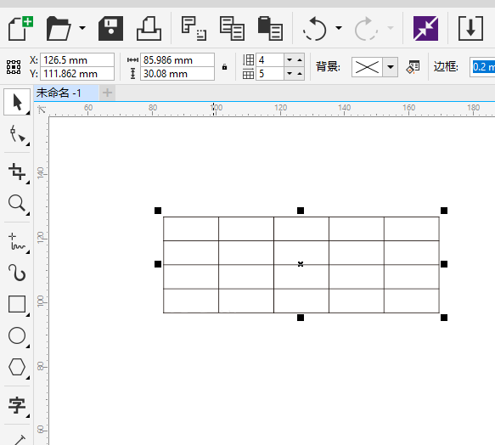Select the Zoom magnifier tool
This screenshot has height=445, width=495.
[x=17, y=204]
